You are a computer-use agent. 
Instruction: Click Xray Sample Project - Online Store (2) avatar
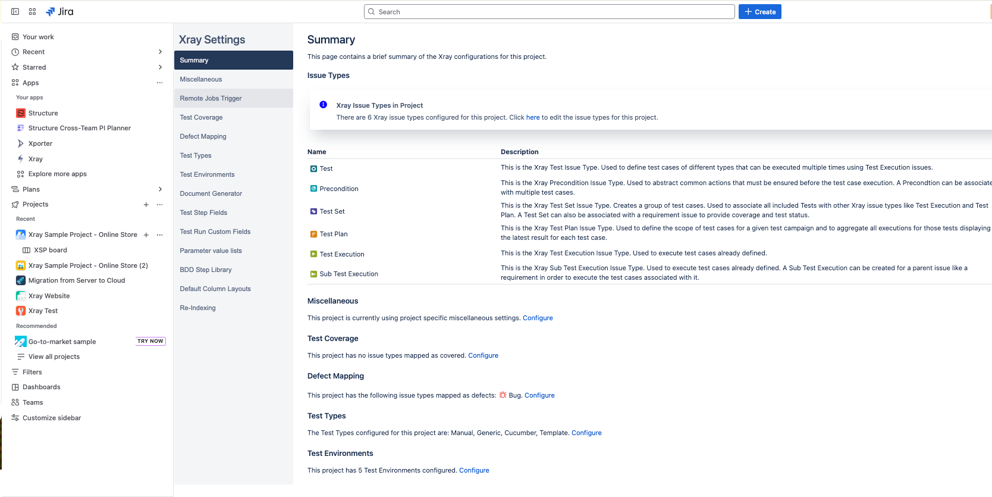coord(21,265)
